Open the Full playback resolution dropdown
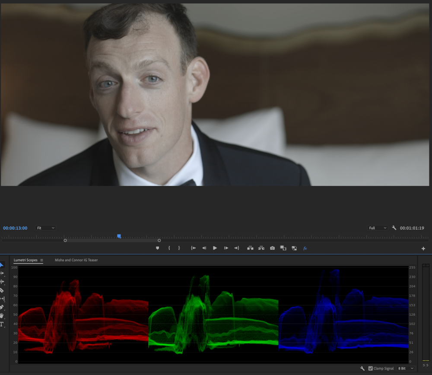Image resolution: width=432 pixels, height=375 pixels. tap(377, 228)
